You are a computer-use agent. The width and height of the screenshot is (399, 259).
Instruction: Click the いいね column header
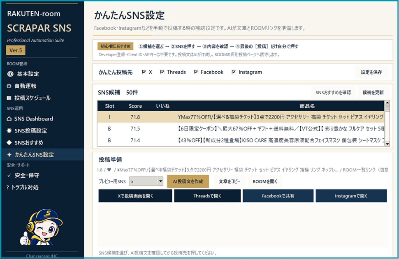pyautogui.click(x=163, y=106)
